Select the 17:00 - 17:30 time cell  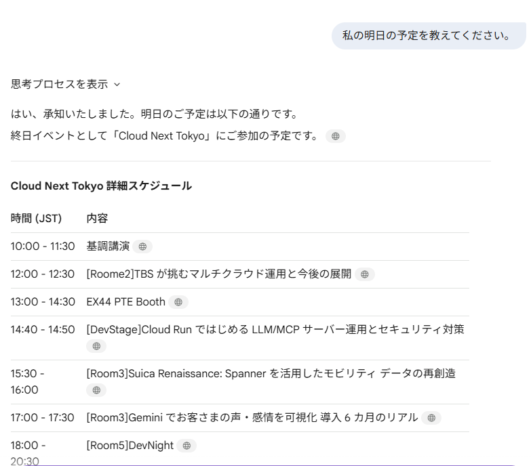tap(43, 418)
